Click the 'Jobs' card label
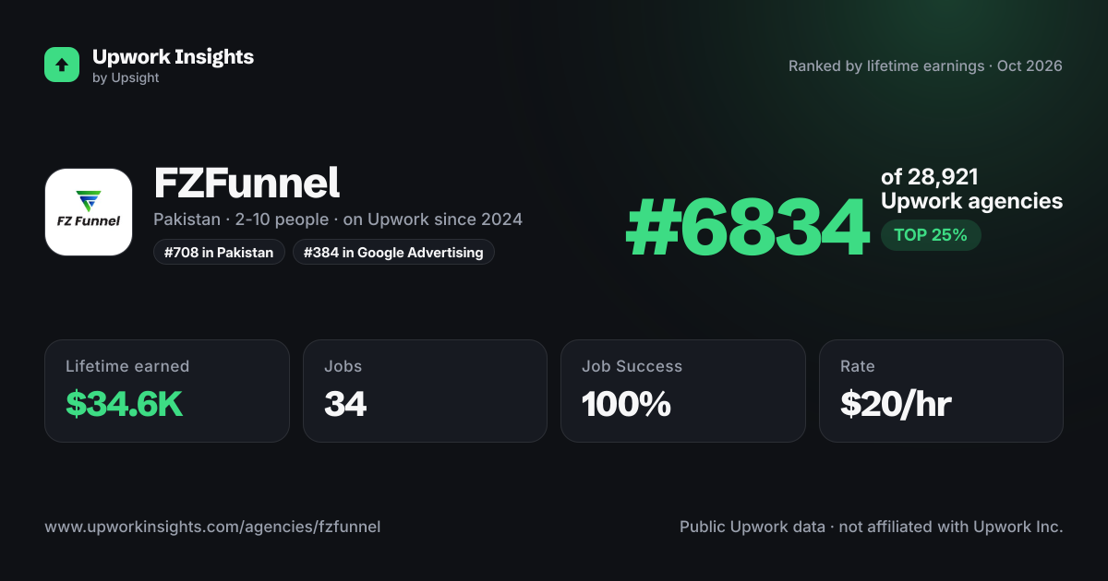Viewport: 1108px width, 581px height. click(x=343, y=366)
